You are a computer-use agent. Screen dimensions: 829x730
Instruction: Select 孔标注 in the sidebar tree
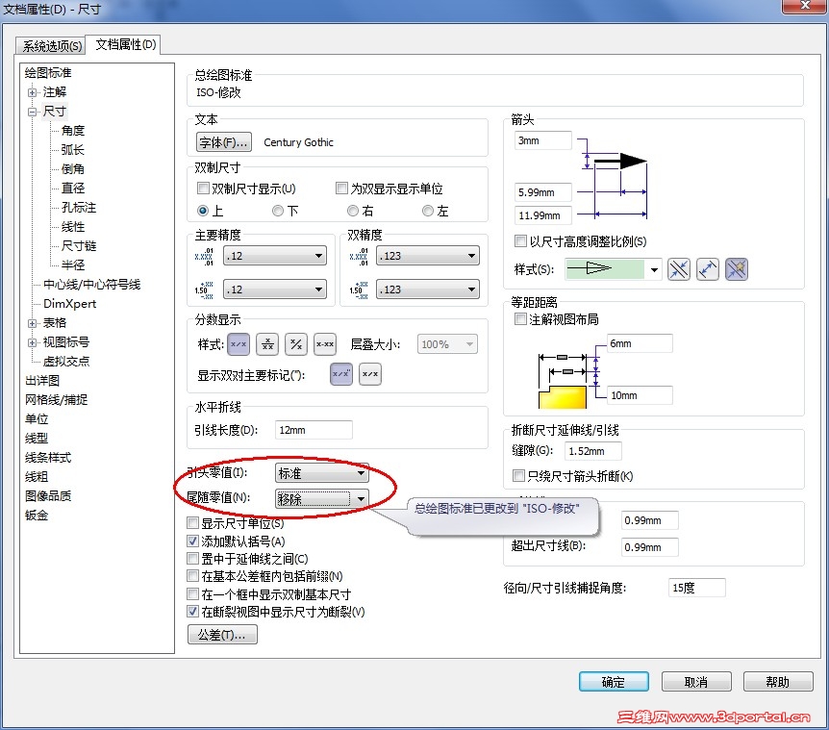77,207
